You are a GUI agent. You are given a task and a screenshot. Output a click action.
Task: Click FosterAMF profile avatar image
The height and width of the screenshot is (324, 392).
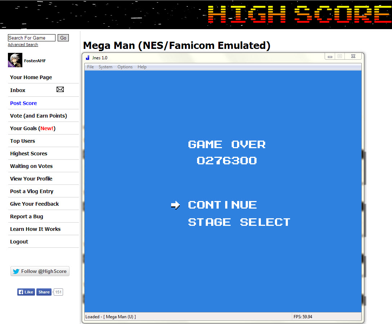(x=15, y=60)
